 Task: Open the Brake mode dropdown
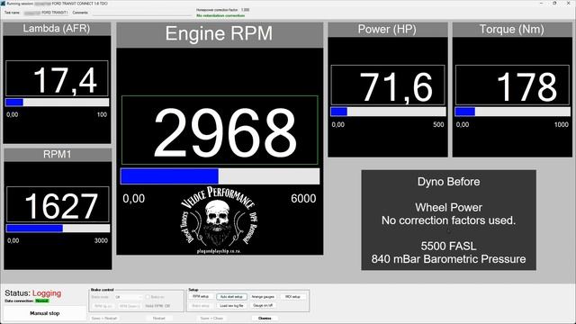(128, 297)
